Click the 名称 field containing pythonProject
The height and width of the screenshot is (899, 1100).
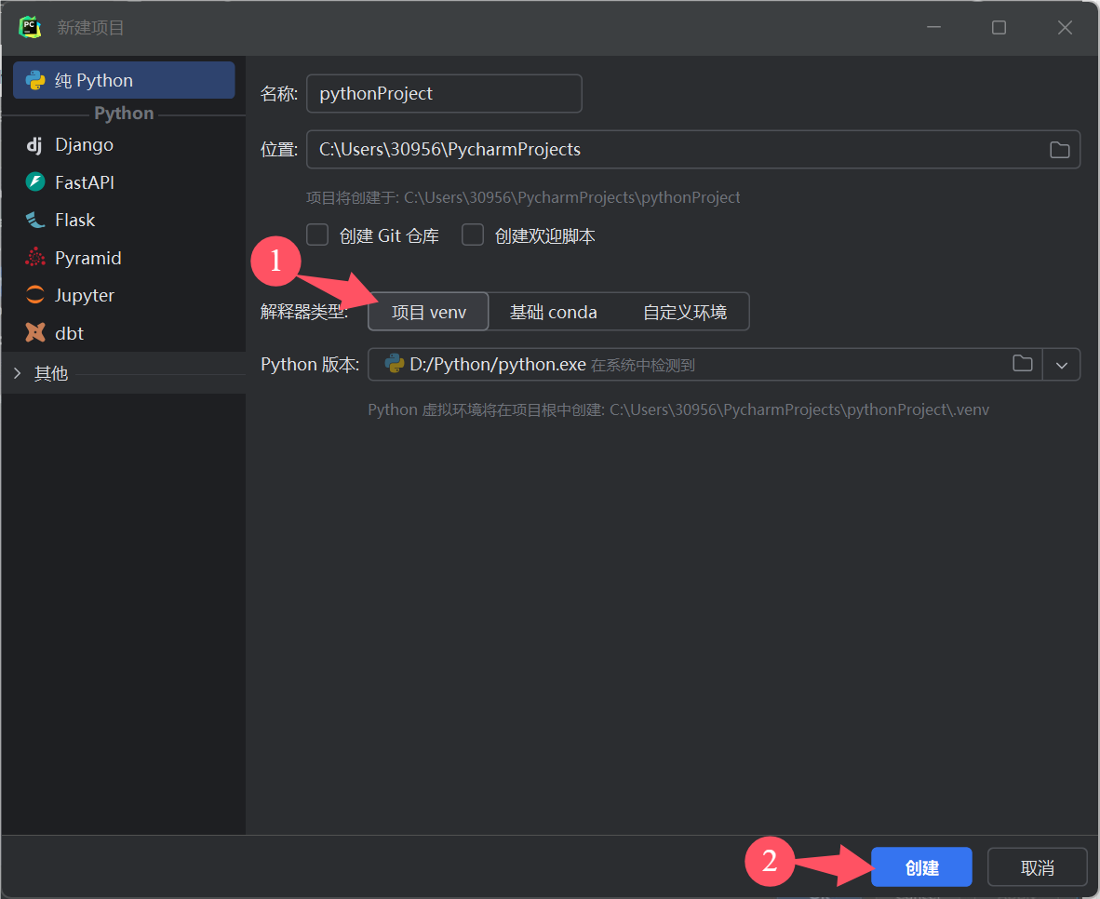[444, 93]
